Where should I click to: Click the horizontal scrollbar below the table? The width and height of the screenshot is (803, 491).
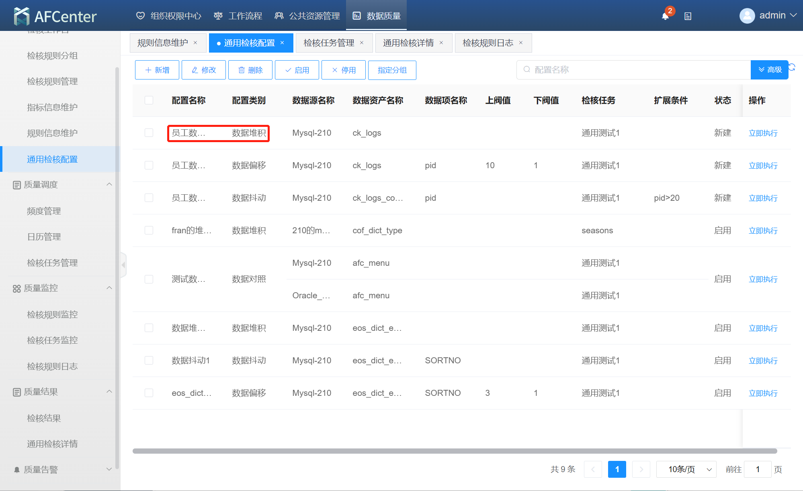point(454,451)
